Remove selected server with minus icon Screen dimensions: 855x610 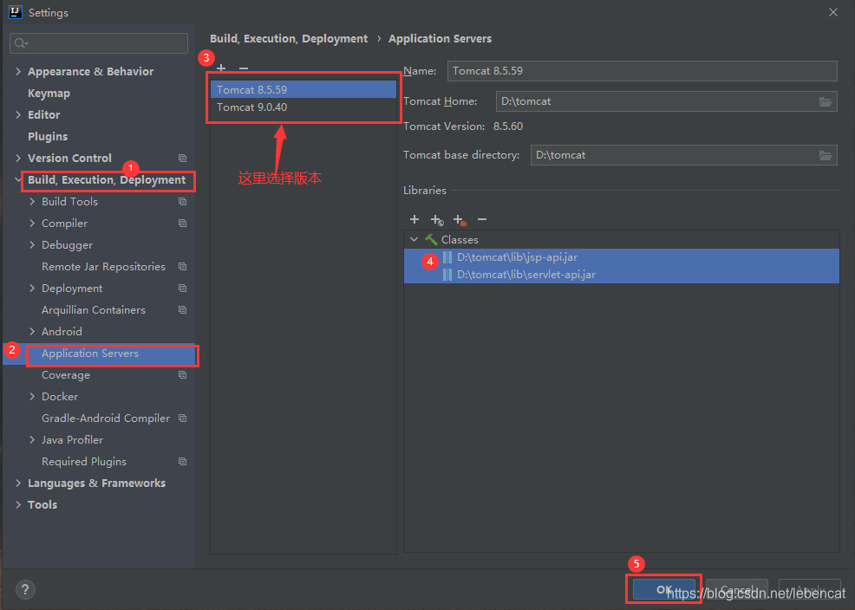point(244,68)
